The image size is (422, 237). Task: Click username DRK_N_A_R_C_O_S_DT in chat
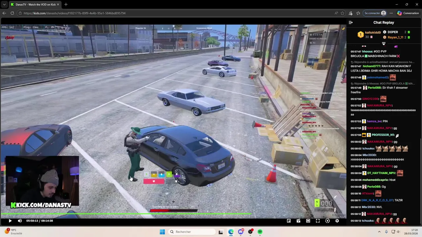[377, 200]
